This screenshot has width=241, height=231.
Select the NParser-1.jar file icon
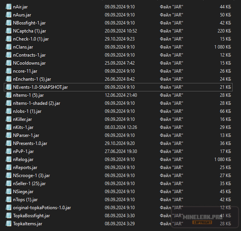[8, 135]
